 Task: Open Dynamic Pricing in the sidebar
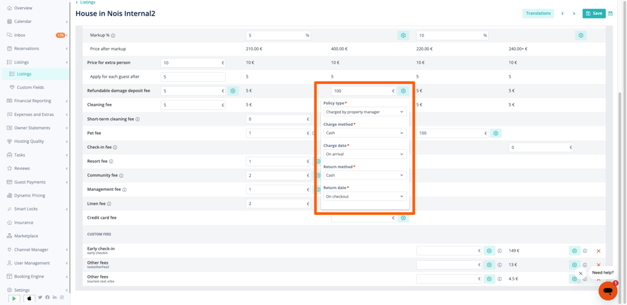point(30,195)
